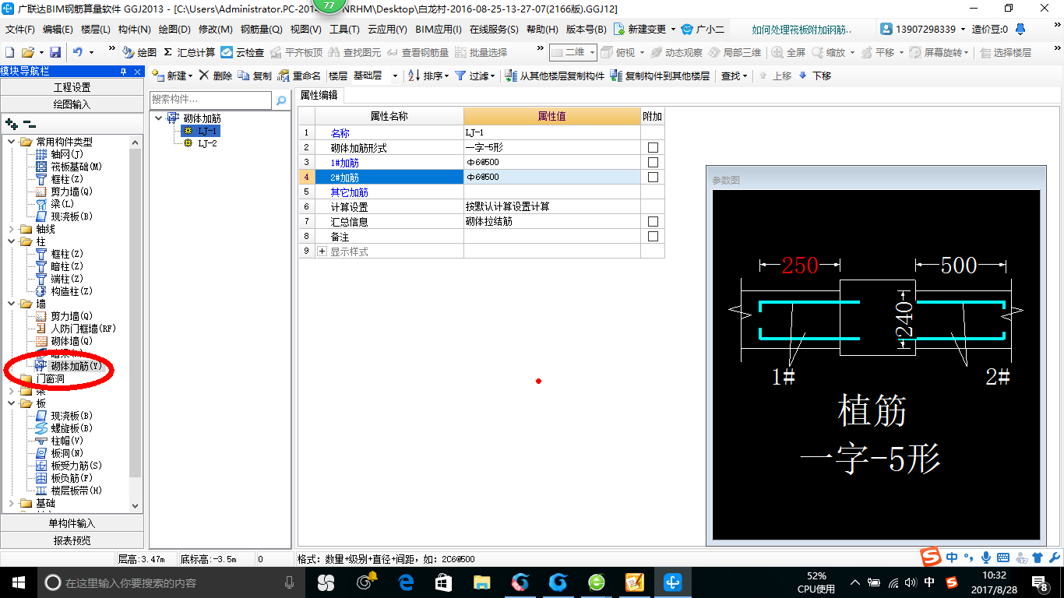The height and width of the screenshot is (598, 1064).
Task: Click 从其他楼层复制构件
Action: 555,76
